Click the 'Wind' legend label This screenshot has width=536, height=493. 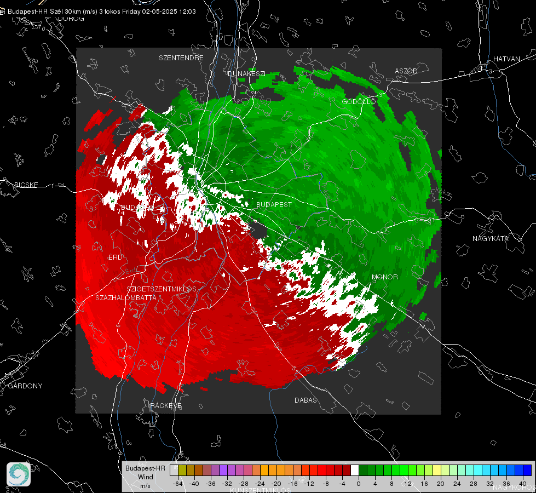[x=145, y=477]
